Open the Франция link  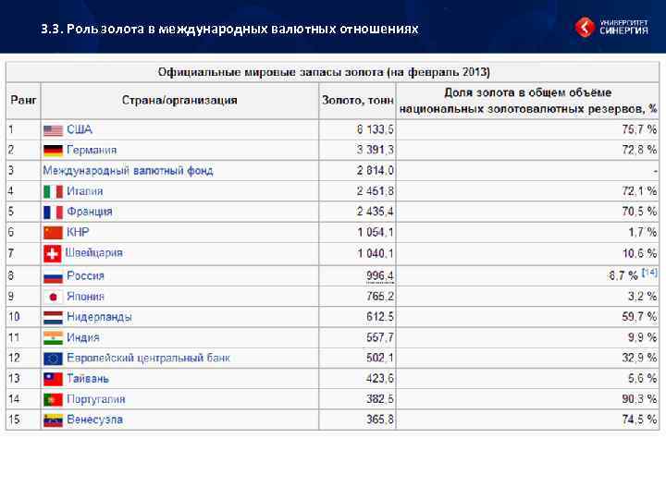click(x=89, y=212)
